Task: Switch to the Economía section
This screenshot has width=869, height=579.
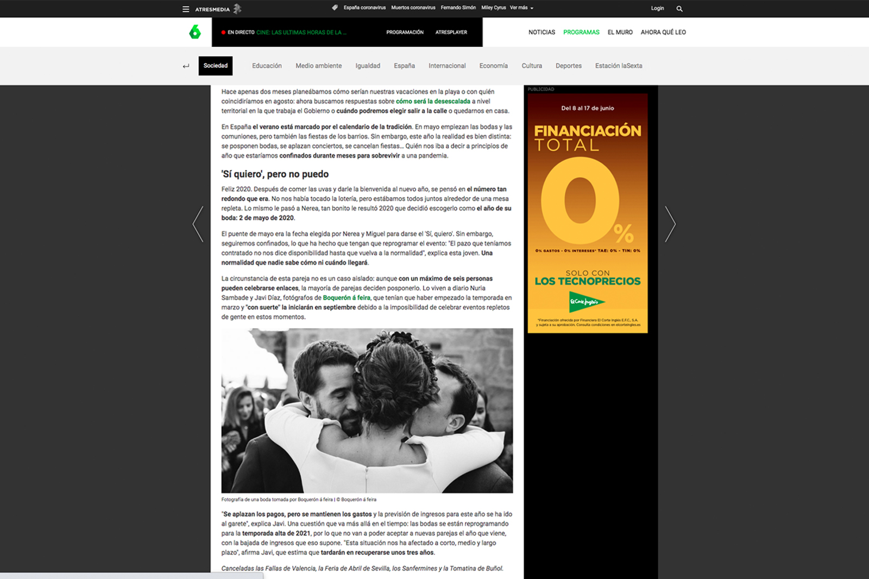Action: [x=494, y=66]
